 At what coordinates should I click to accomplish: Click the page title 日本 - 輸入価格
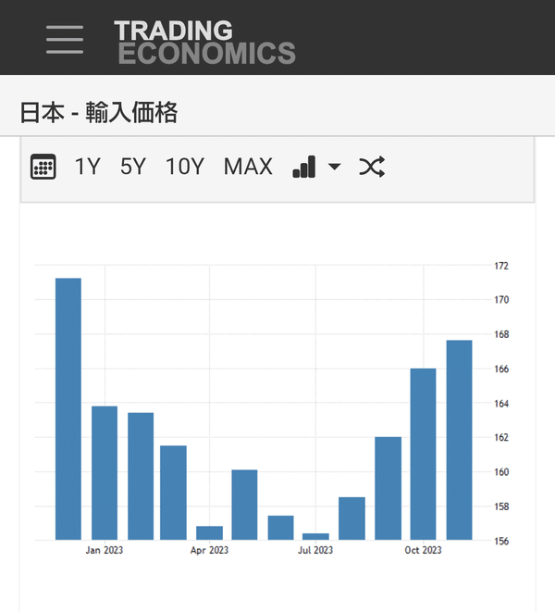coord(99,112)
